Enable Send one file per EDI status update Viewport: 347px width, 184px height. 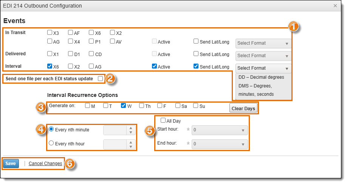tap(100, 79)
